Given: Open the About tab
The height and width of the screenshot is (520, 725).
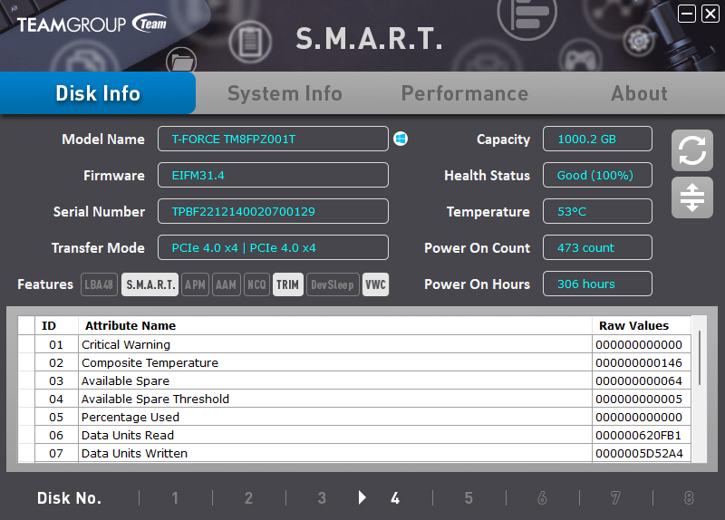Looking at the screenshot, I should click(x=639, y=93).
